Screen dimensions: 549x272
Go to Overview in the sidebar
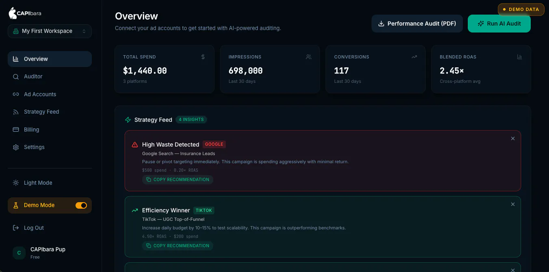(x=50, y=59)
